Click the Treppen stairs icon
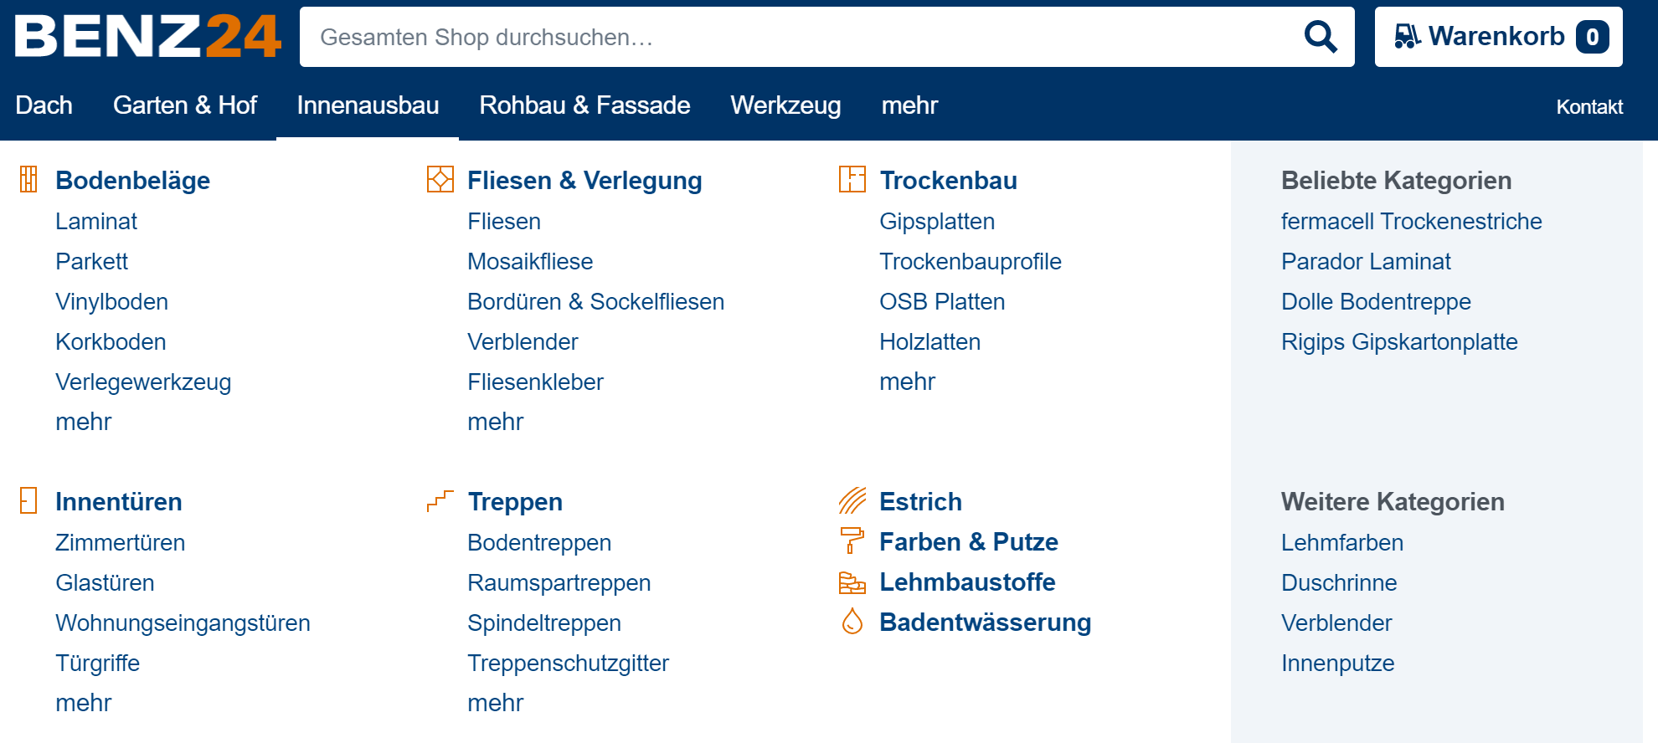This screenshot has width=1658, height=743. coord(440,500)
